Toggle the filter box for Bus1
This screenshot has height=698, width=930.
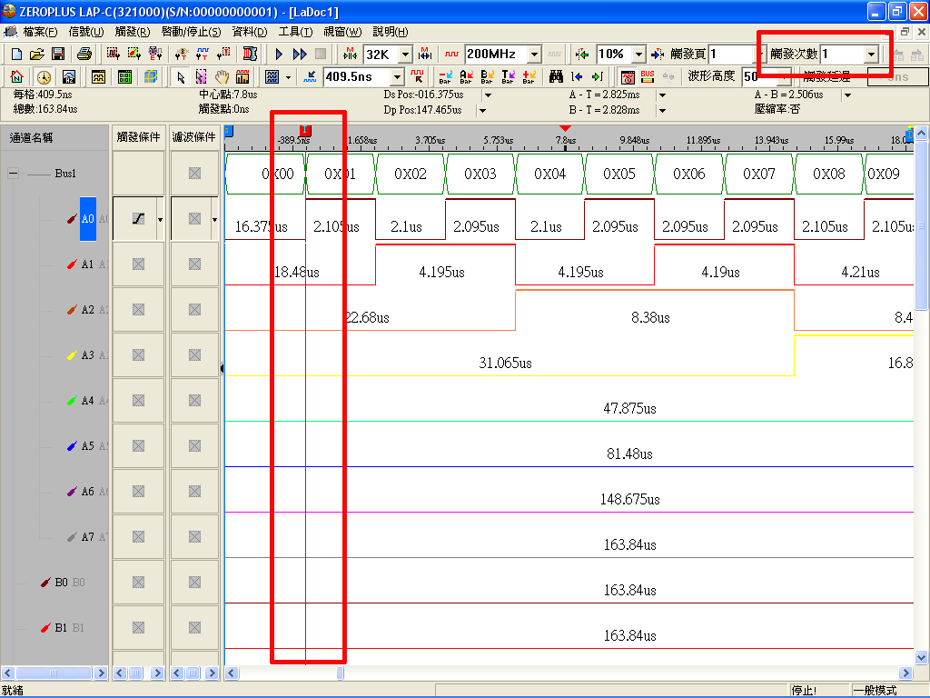coord(194,174)
